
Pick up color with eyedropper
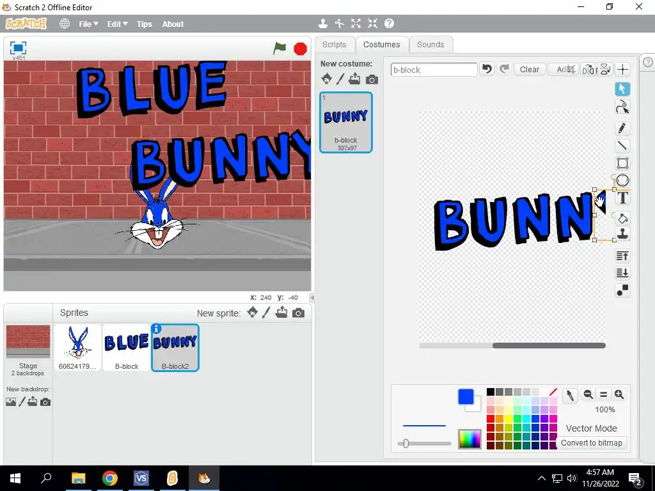click(570, 395)
